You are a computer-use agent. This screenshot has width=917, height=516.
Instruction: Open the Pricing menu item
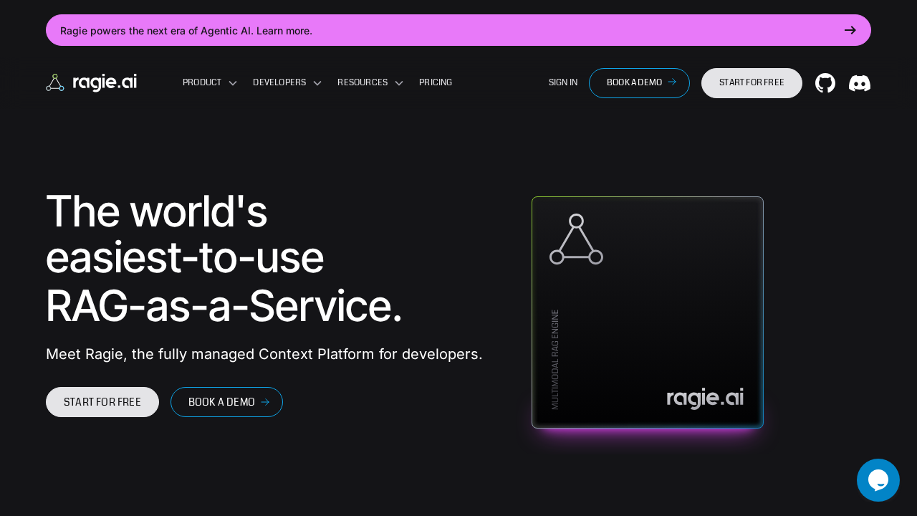[x=436, y=82]
